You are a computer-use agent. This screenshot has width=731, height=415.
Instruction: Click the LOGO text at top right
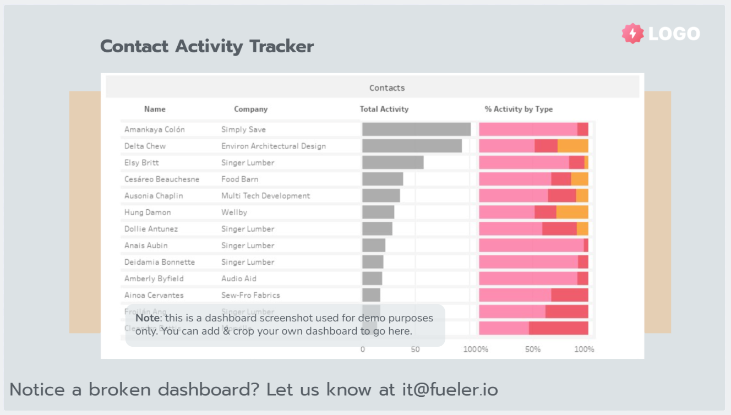click(x=674, y=34)
